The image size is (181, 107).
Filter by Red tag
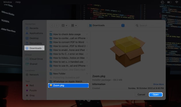point(30,86)
